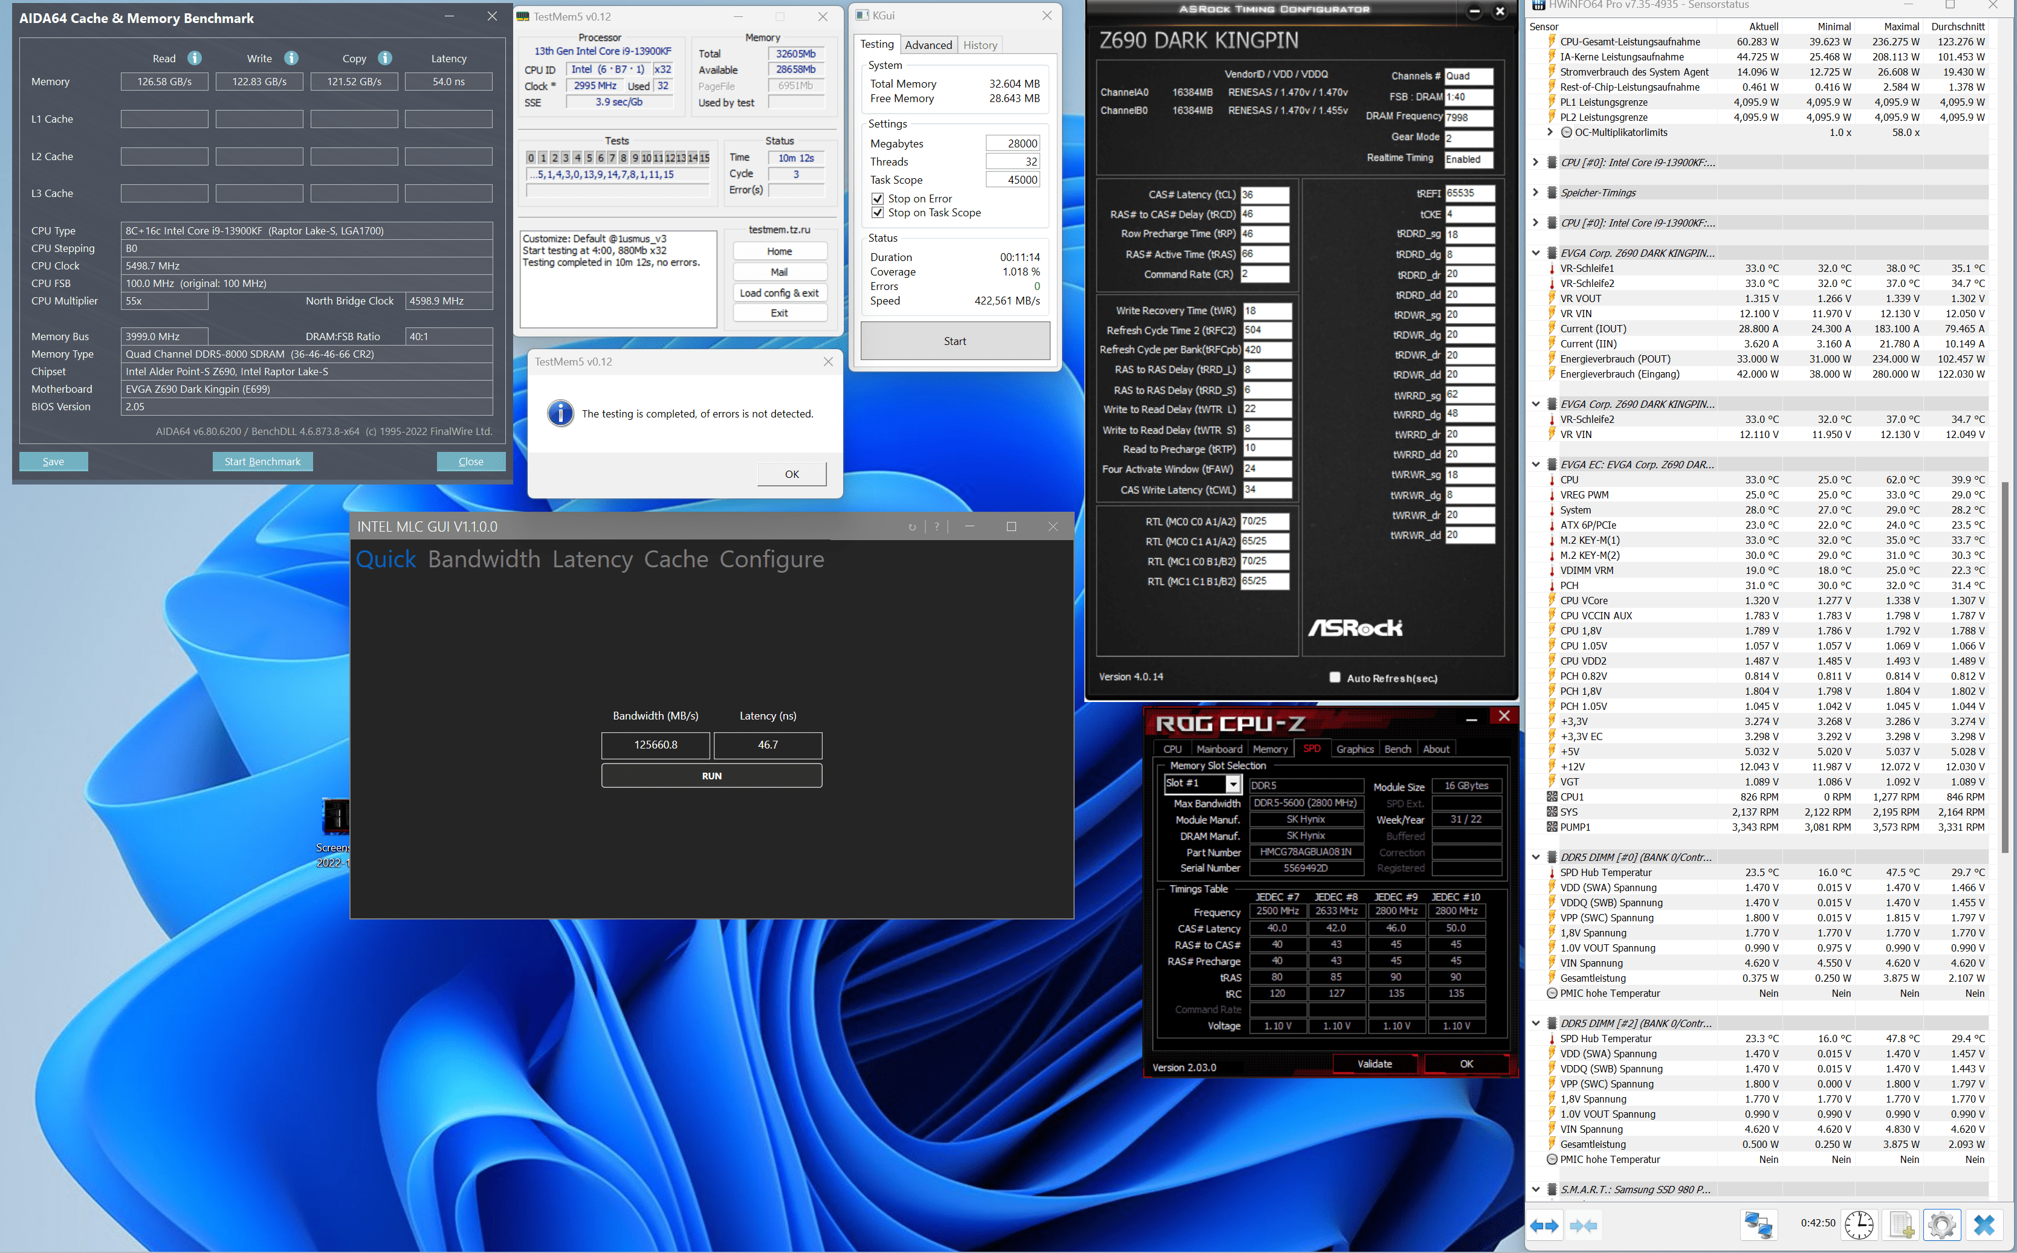Click Save in AIDA64 benchmark window
2017x1253 pixels.
[53, 462]
